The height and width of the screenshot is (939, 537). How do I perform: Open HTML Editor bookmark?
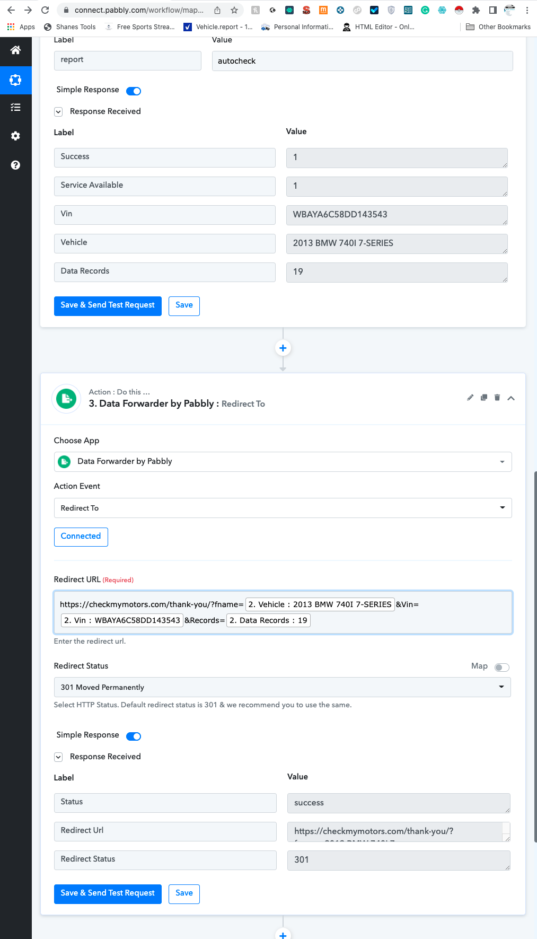(378, 27)
